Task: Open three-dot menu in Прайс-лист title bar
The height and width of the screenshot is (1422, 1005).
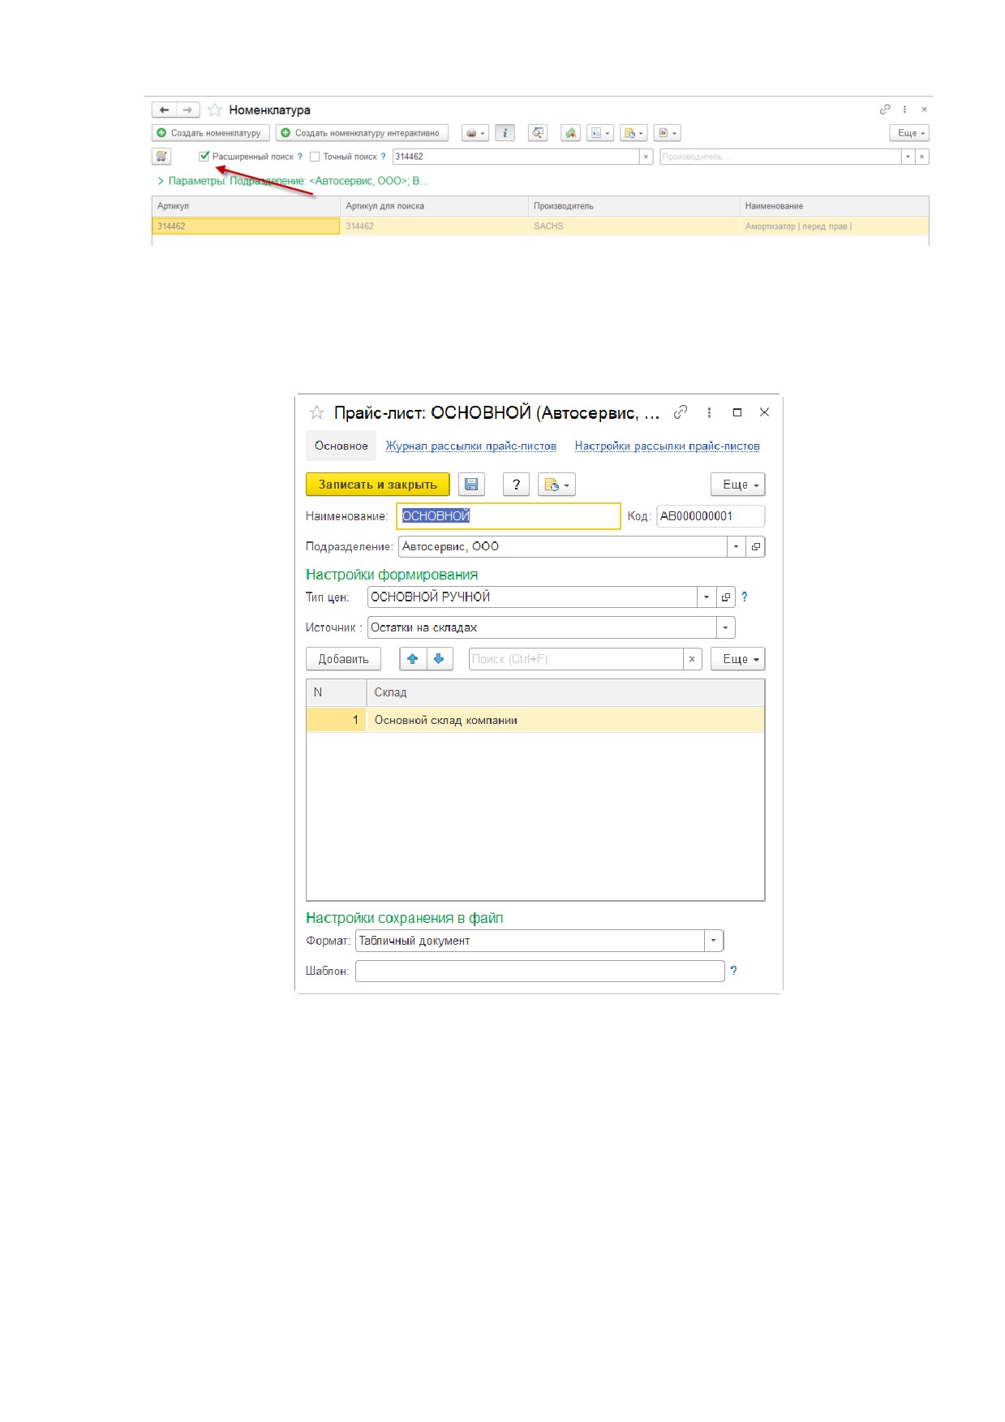Action: coord(709,412)
